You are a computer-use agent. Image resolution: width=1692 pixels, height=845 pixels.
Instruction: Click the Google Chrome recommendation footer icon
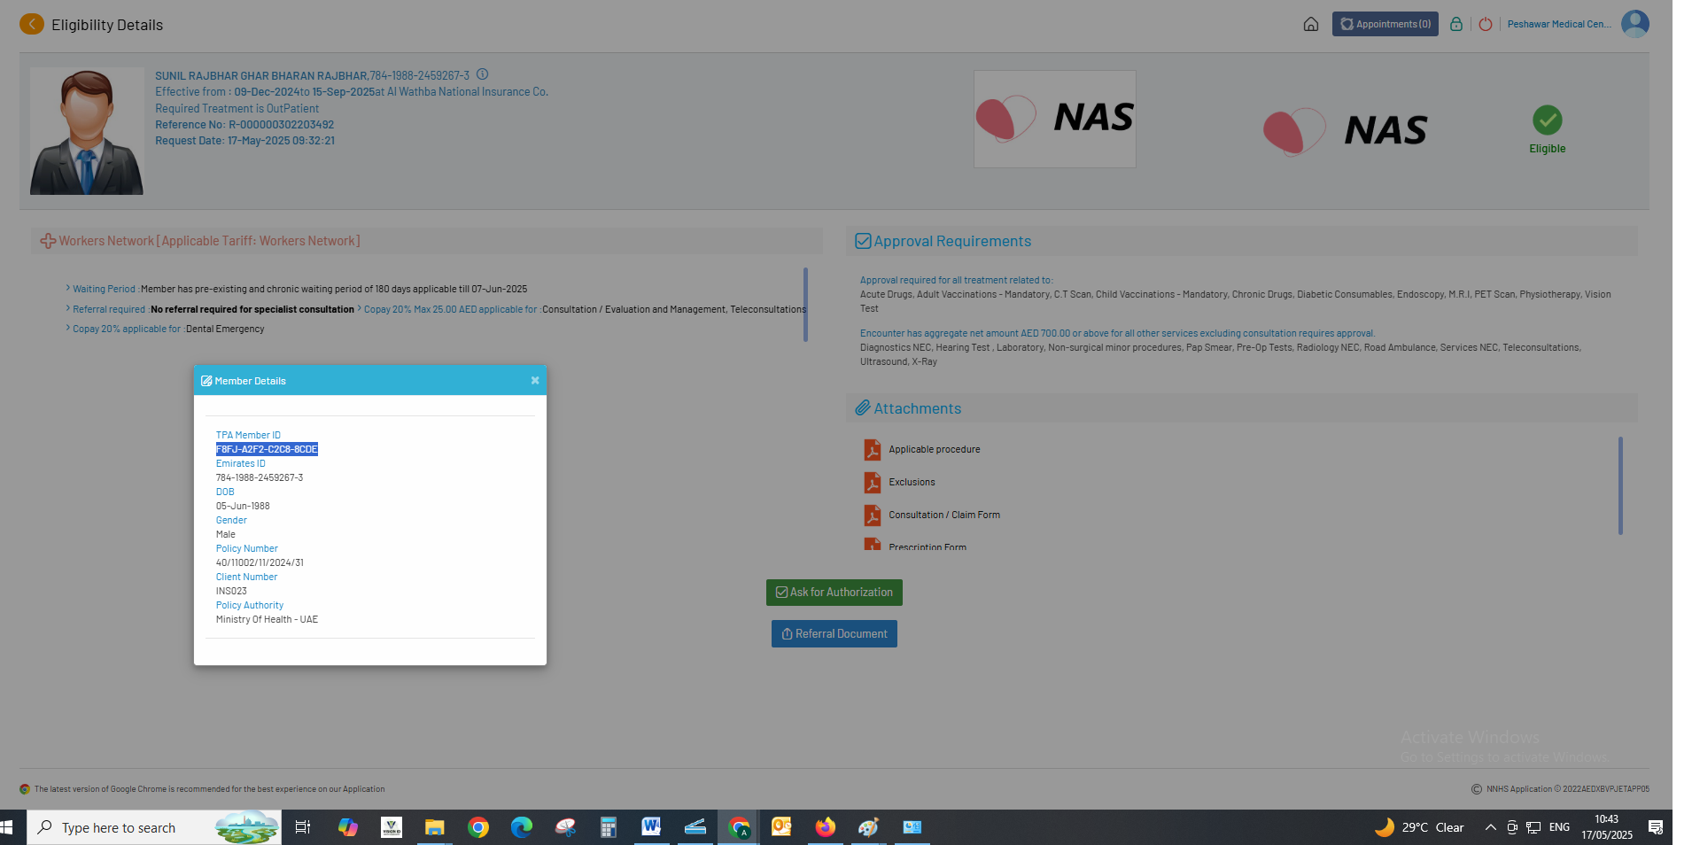(25, 789)
